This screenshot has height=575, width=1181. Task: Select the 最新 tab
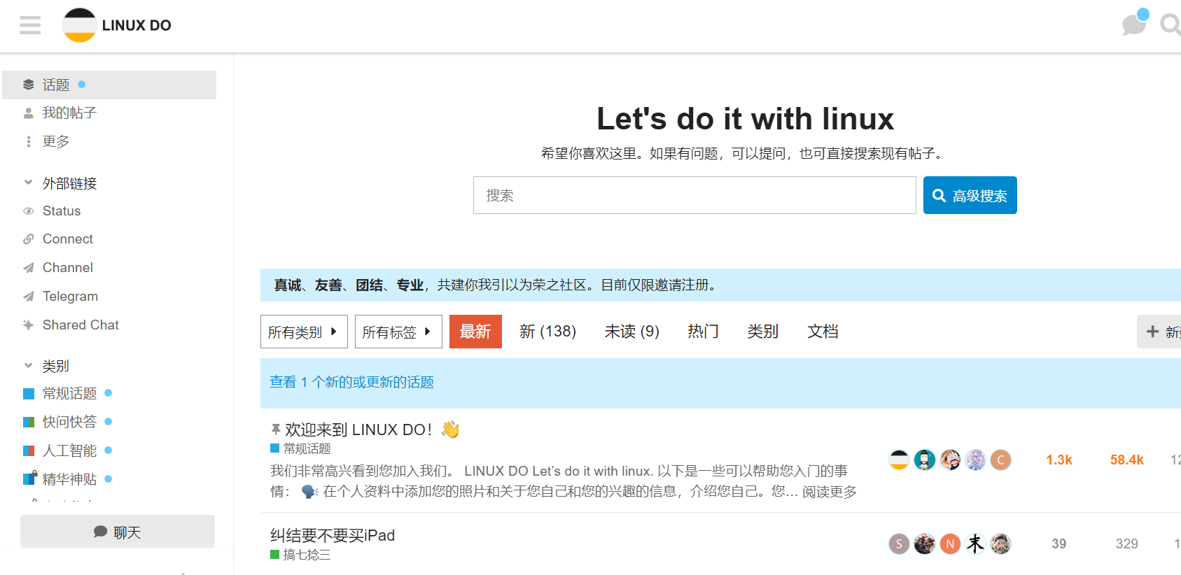(x=475, y=332)
